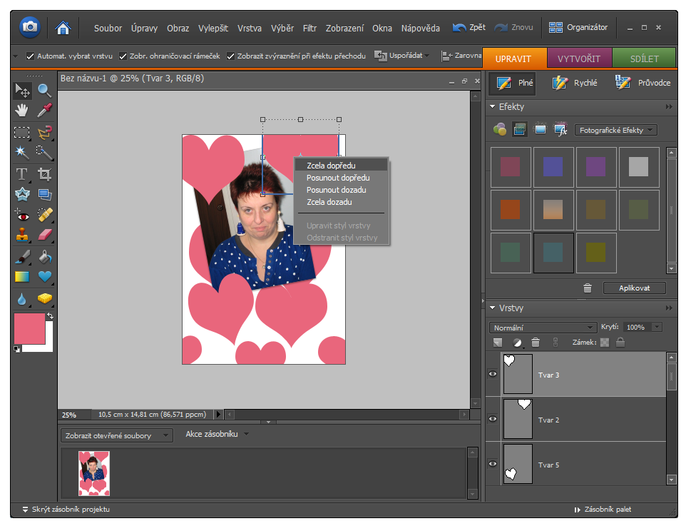This screenshot has width=691, height=531.
Task: Open the Normální blend mode dropdown
Action: [542, 328]
